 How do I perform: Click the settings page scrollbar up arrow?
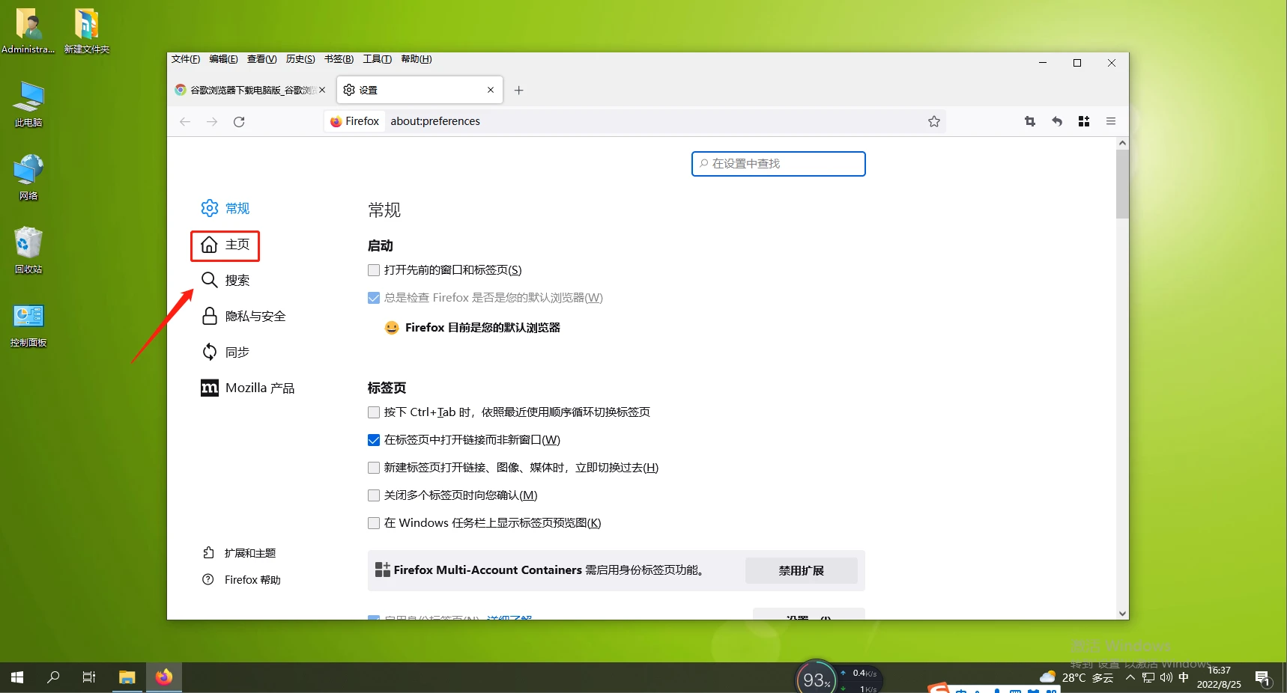click(1122, 142)
